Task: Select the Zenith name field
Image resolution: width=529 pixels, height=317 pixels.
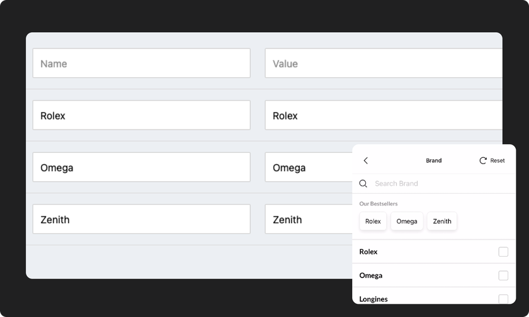Action: coord(141,220)
